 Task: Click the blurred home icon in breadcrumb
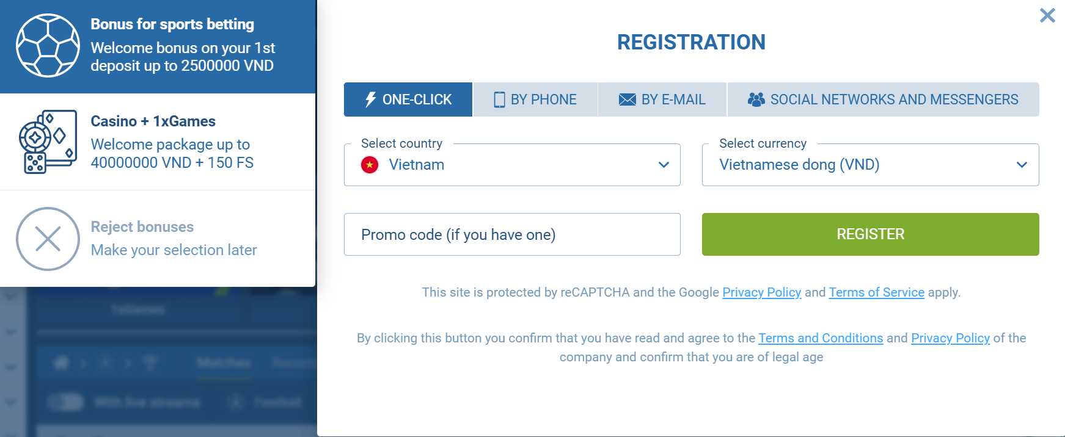pos(61,363)
